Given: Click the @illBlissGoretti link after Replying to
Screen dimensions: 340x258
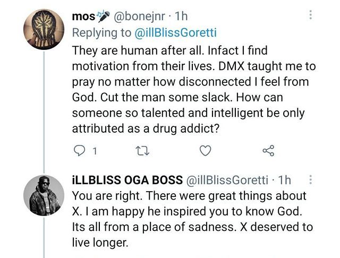Looking at the screenshot, I should [175, 33].
